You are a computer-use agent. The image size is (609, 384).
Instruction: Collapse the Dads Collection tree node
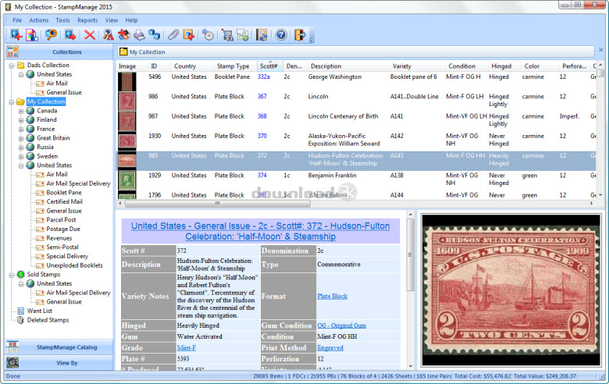[12, 66]
